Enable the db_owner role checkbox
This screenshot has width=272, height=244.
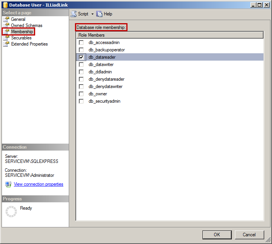click(81, 94)
